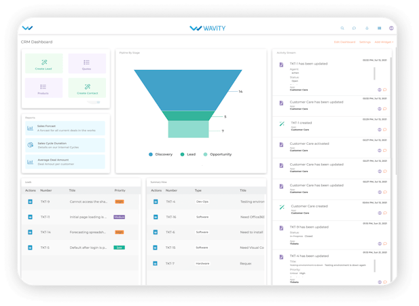Image resolution: width=419 pixels, height=306 pixels.
Task: Open action icon for TKT-11 lead
Action: click(30, 217)
